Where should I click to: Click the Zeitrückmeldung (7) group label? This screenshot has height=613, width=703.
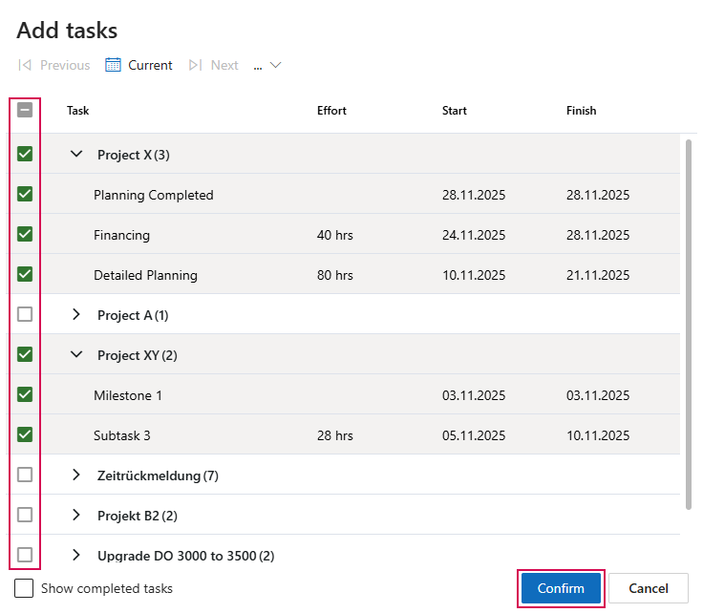[x=158, y=476]
